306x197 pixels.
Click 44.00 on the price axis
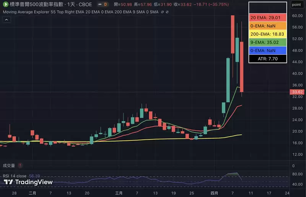pos(298,62)
